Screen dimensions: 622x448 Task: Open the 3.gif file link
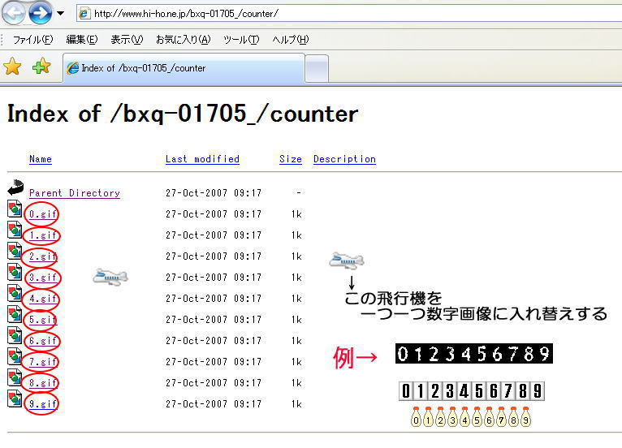42,278
